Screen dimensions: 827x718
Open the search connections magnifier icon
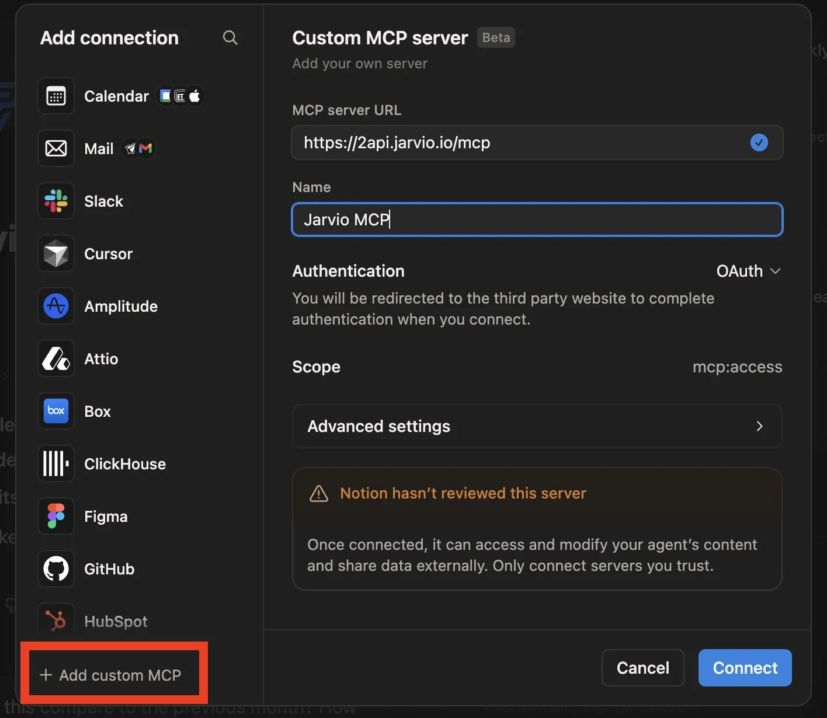click(x=230, y=38)
